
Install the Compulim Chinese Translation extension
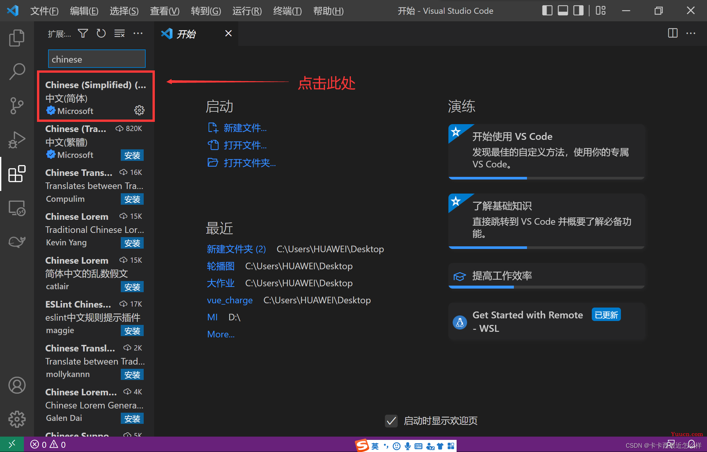[132, 199]
